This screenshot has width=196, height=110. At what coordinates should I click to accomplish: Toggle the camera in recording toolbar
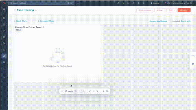(107, 91)
